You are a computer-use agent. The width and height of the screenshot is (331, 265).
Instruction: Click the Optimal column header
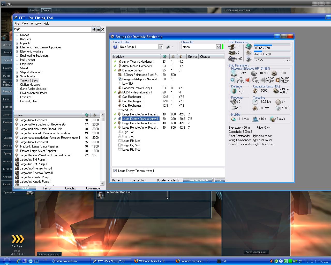(x=192, y=57)
